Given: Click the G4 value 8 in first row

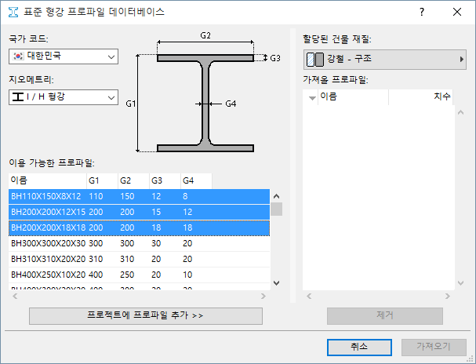Looking at the screenshot, I should [185, 196].
